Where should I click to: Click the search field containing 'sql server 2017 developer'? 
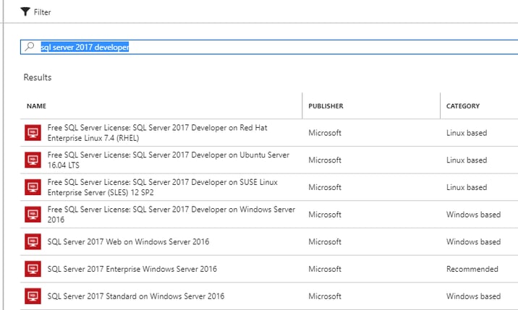[x=269, y=47]
